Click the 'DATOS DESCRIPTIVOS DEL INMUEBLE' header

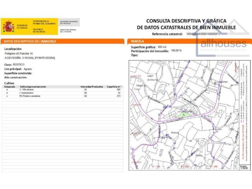[x=30, y=41]
